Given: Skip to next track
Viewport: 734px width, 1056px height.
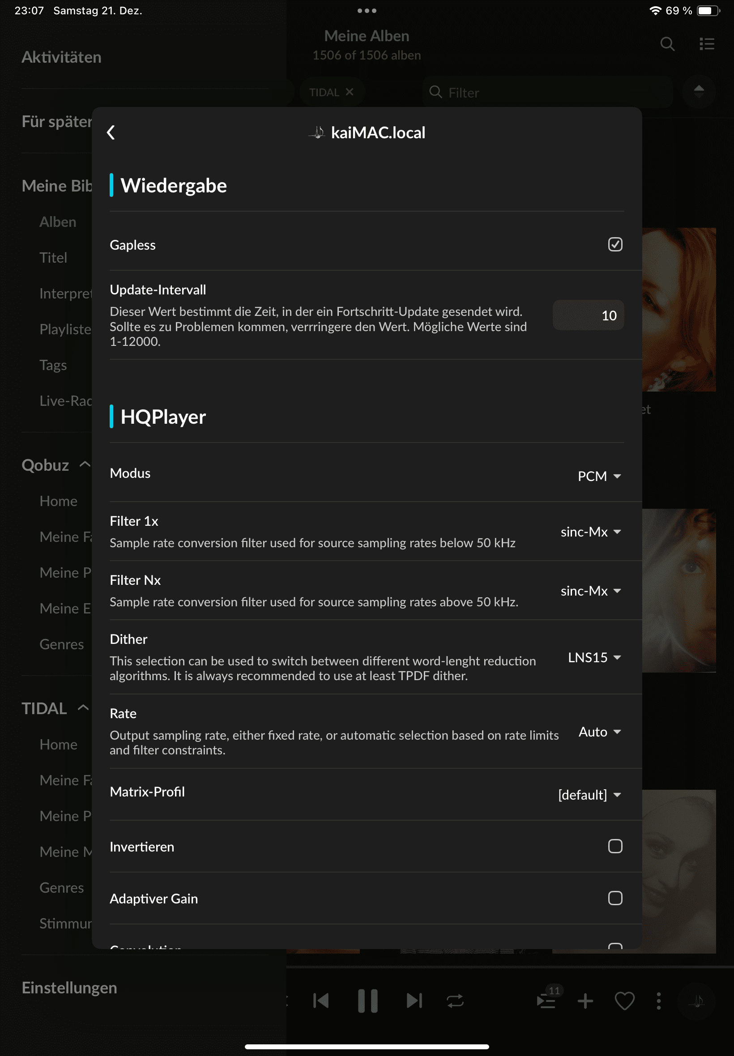Looking at the screenshot, I should (414, 1001).
